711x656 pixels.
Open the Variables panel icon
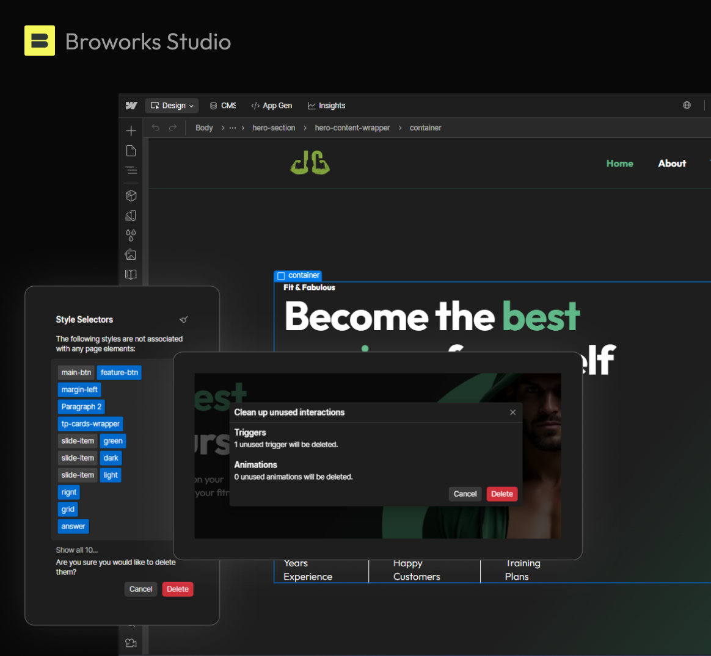pos(131,215)
